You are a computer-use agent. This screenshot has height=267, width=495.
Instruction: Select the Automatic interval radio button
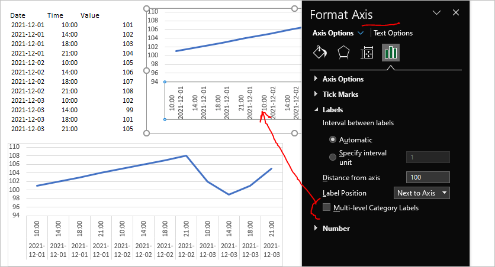tap(333, 139)
